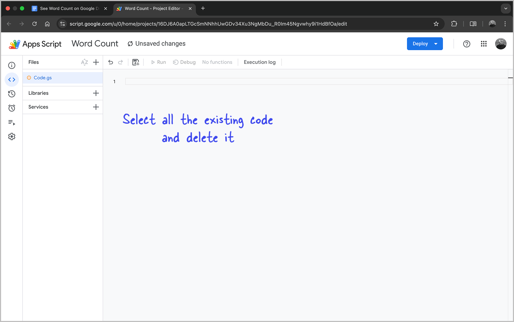514x322 pixels.
Task: View the Executions panel
Action: click(x=12, y=123)
